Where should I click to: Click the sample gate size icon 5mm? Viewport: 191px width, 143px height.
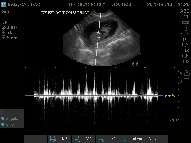click(x=4, y=37)
